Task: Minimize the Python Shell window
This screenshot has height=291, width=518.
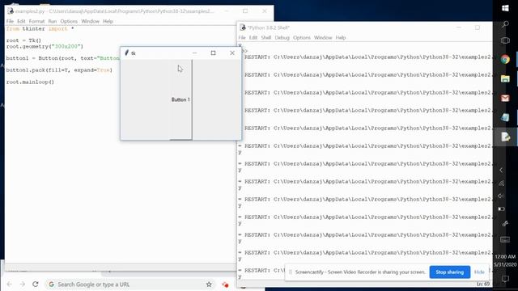Action: (x=459, y=27)
